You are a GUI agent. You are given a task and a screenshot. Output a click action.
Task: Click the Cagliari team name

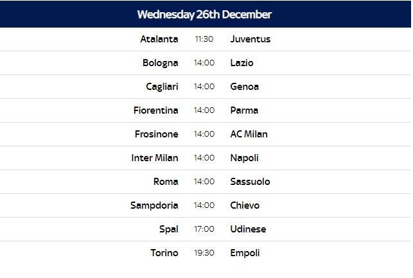(162, 87)
